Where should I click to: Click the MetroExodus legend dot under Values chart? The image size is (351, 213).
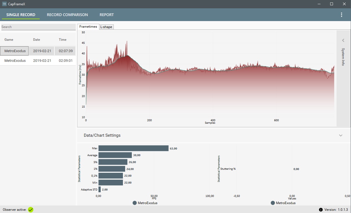click(273, 203)
